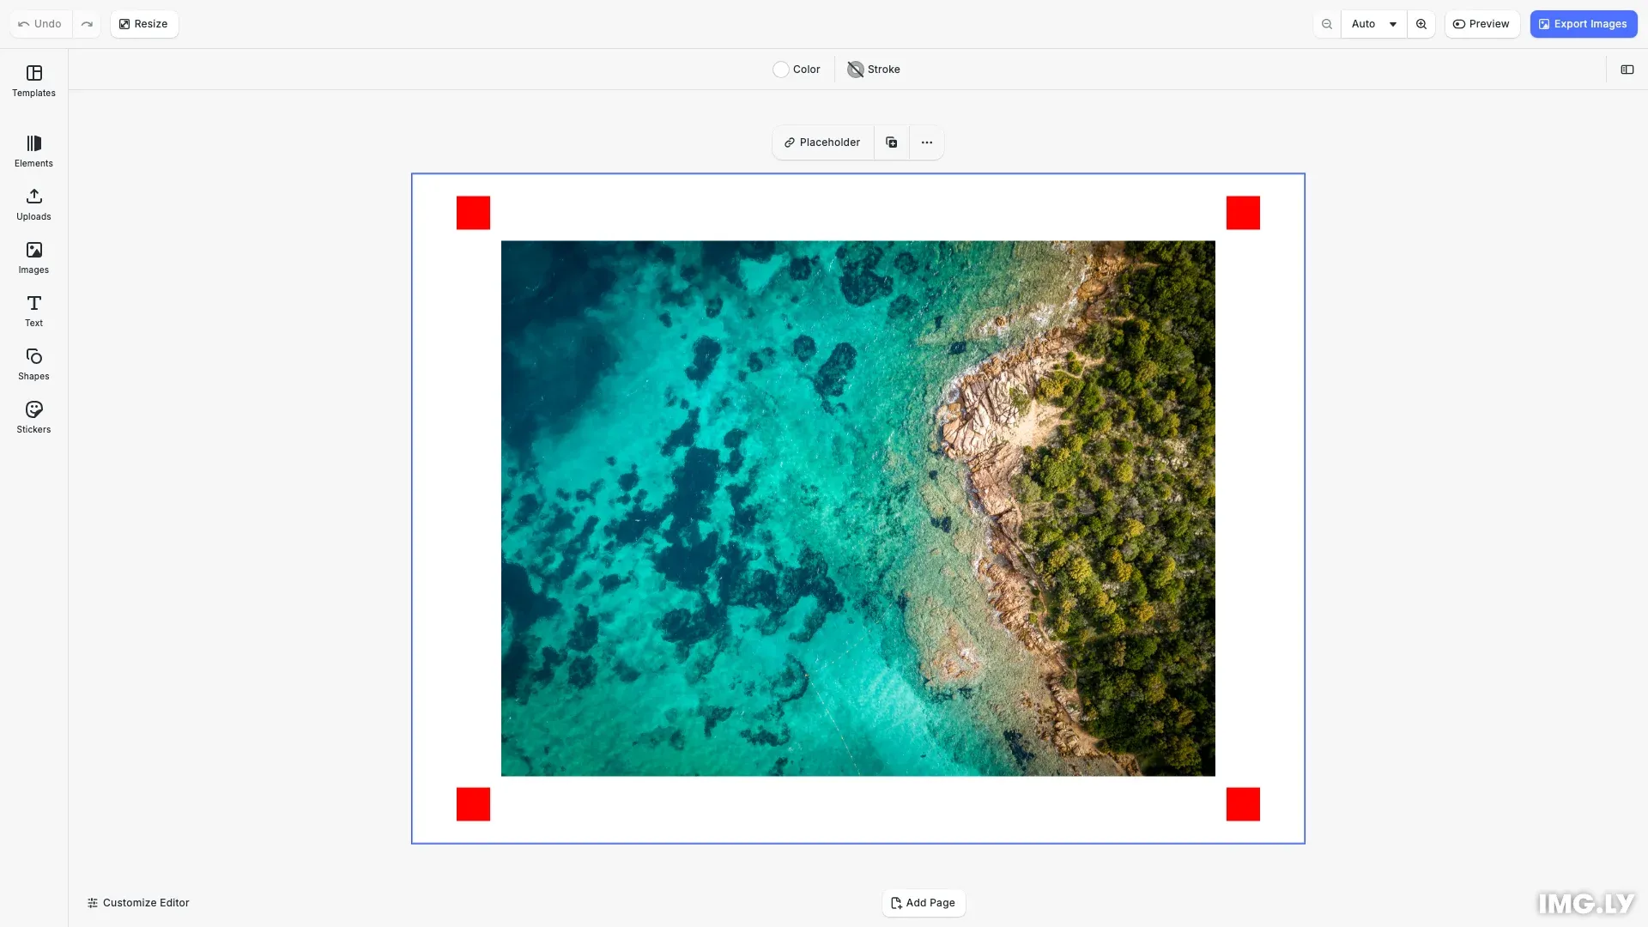Screen dimensions: 1648x927
Task: Click the redo arrow icon
Action: 87,24
